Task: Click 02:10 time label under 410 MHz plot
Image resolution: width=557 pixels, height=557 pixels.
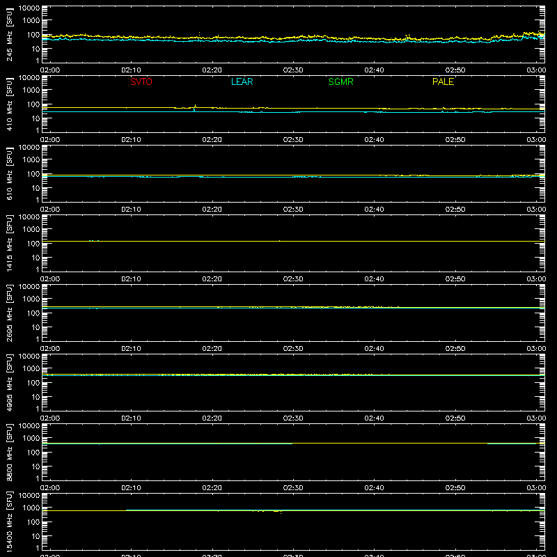Action: 131,140
